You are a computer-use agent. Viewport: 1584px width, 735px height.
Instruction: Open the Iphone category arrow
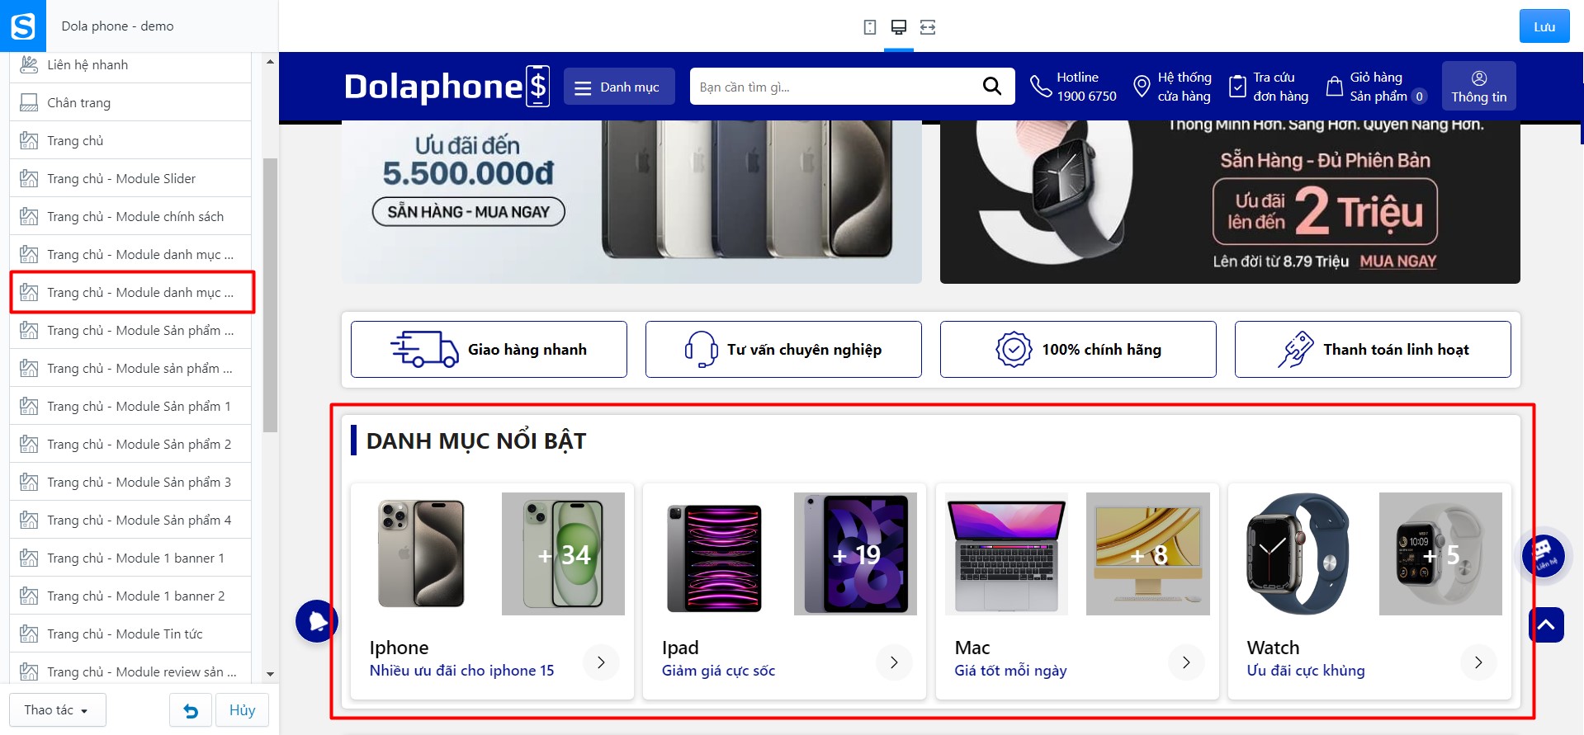click(601, 662)
